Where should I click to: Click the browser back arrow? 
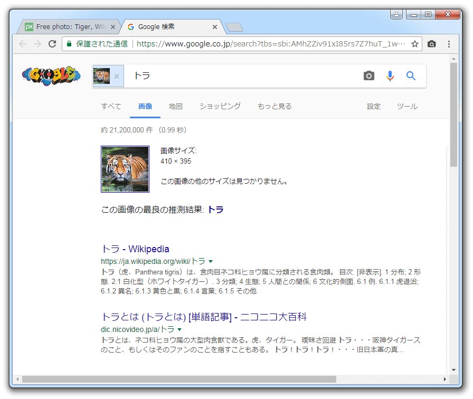click(23, 44)
